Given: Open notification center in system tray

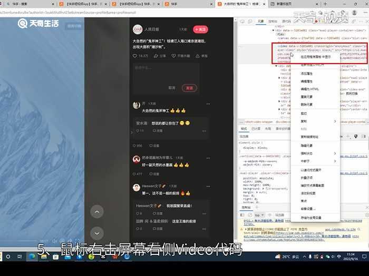Looking at the screenshot, I should tap(364, 257).
